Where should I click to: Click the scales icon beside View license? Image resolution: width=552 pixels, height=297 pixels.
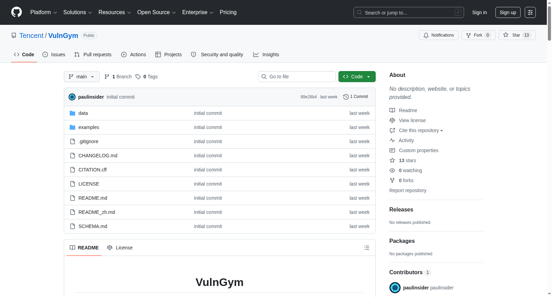(392, 120)
